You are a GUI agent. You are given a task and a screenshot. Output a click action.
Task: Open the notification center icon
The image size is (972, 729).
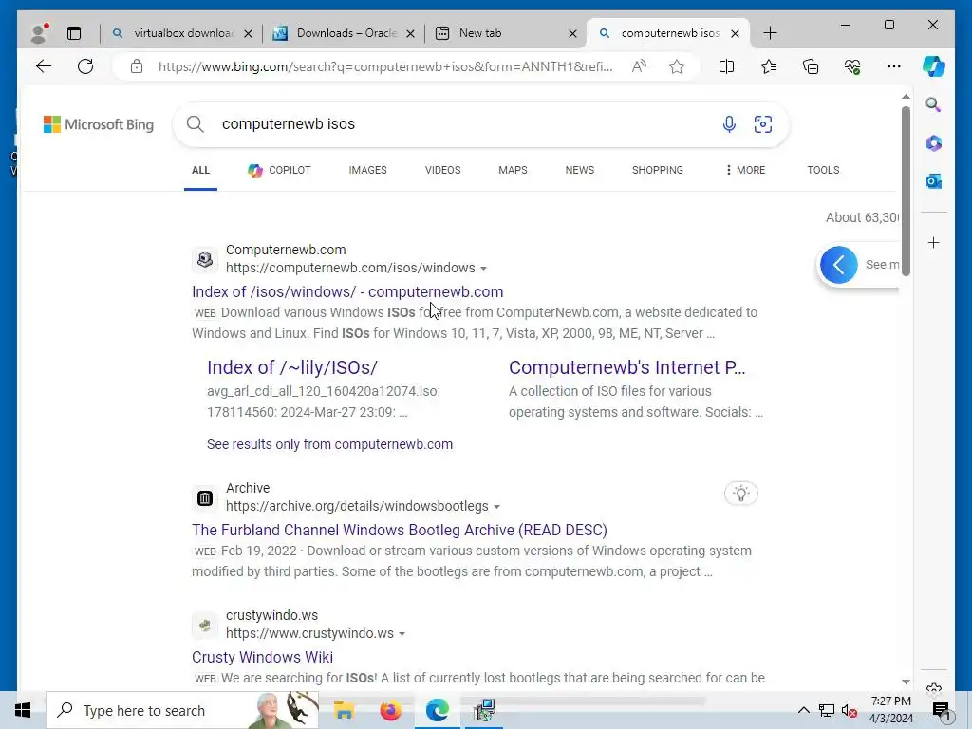(941, 710)
